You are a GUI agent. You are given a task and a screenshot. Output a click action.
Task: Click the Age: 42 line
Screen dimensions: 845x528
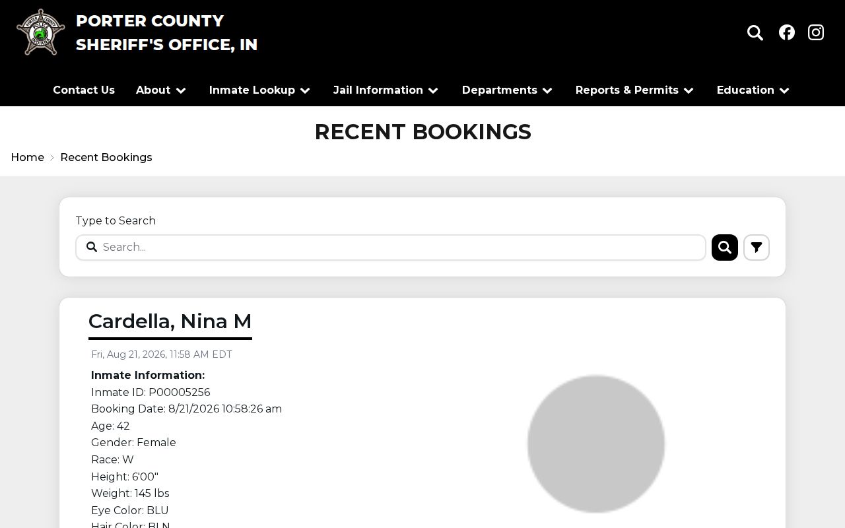coord(110,426)
